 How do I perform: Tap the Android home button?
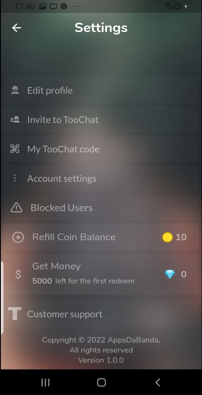click(101, 382)
